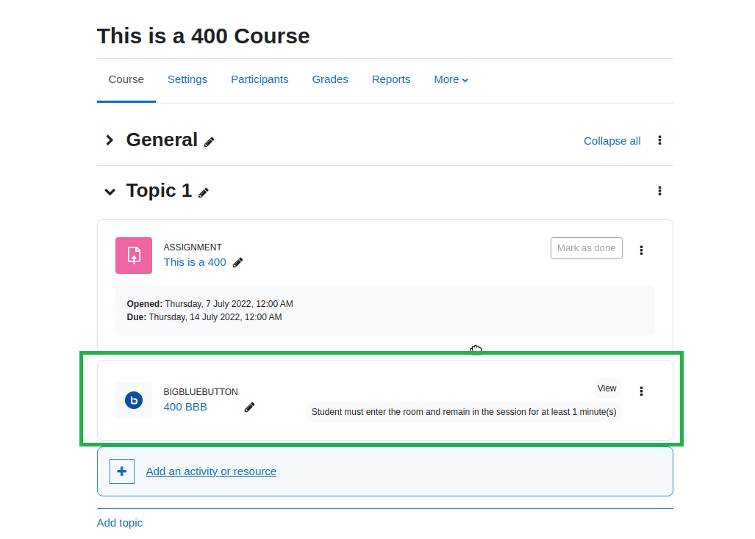This screenshot has height=539, width=755.
Task: Switch to the Settings tab
Action: click(187, 80)
